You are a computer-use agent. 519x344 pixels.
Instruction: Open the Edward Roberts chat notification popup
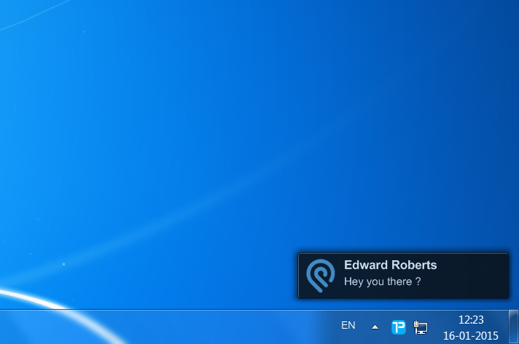(x=403, y=275)
